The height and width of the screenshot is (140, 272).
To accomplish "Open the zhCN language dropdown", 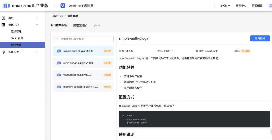I will point(225,6).
